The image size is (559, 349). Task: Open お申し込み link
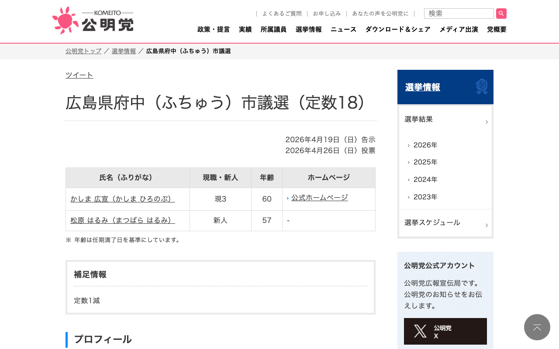[x=327, y=14]
